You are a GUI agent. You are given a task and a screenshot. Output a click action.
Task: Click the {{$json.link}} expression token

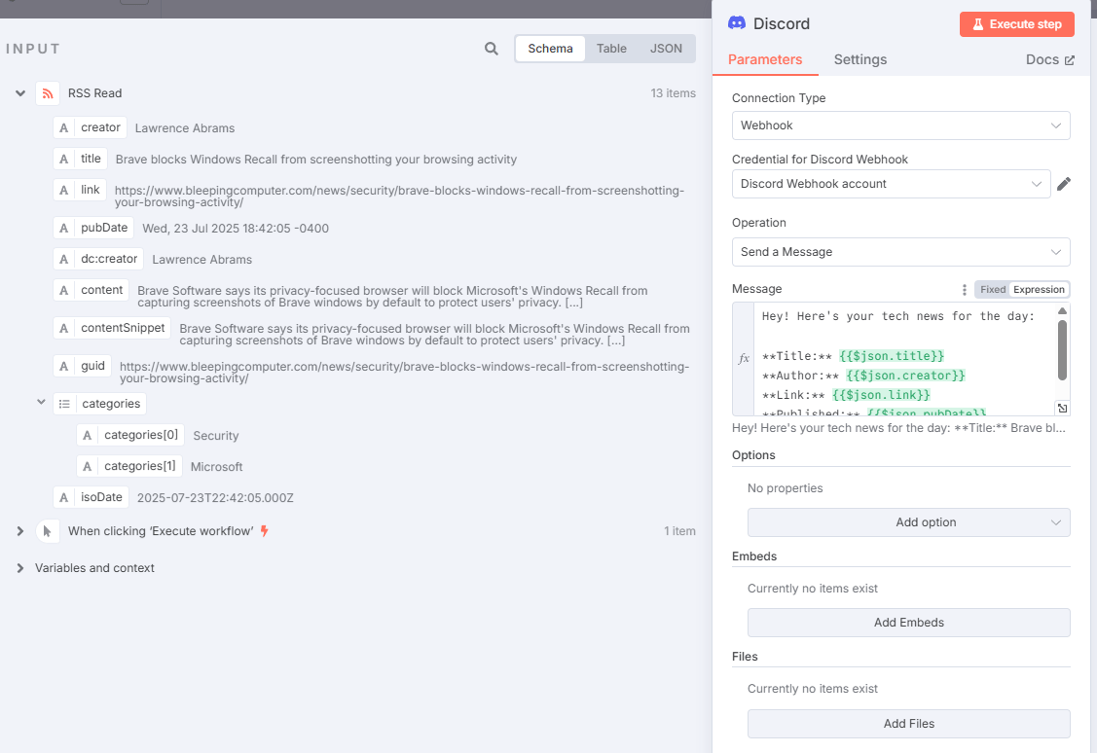pyautogui.click(x=881, y=395)
